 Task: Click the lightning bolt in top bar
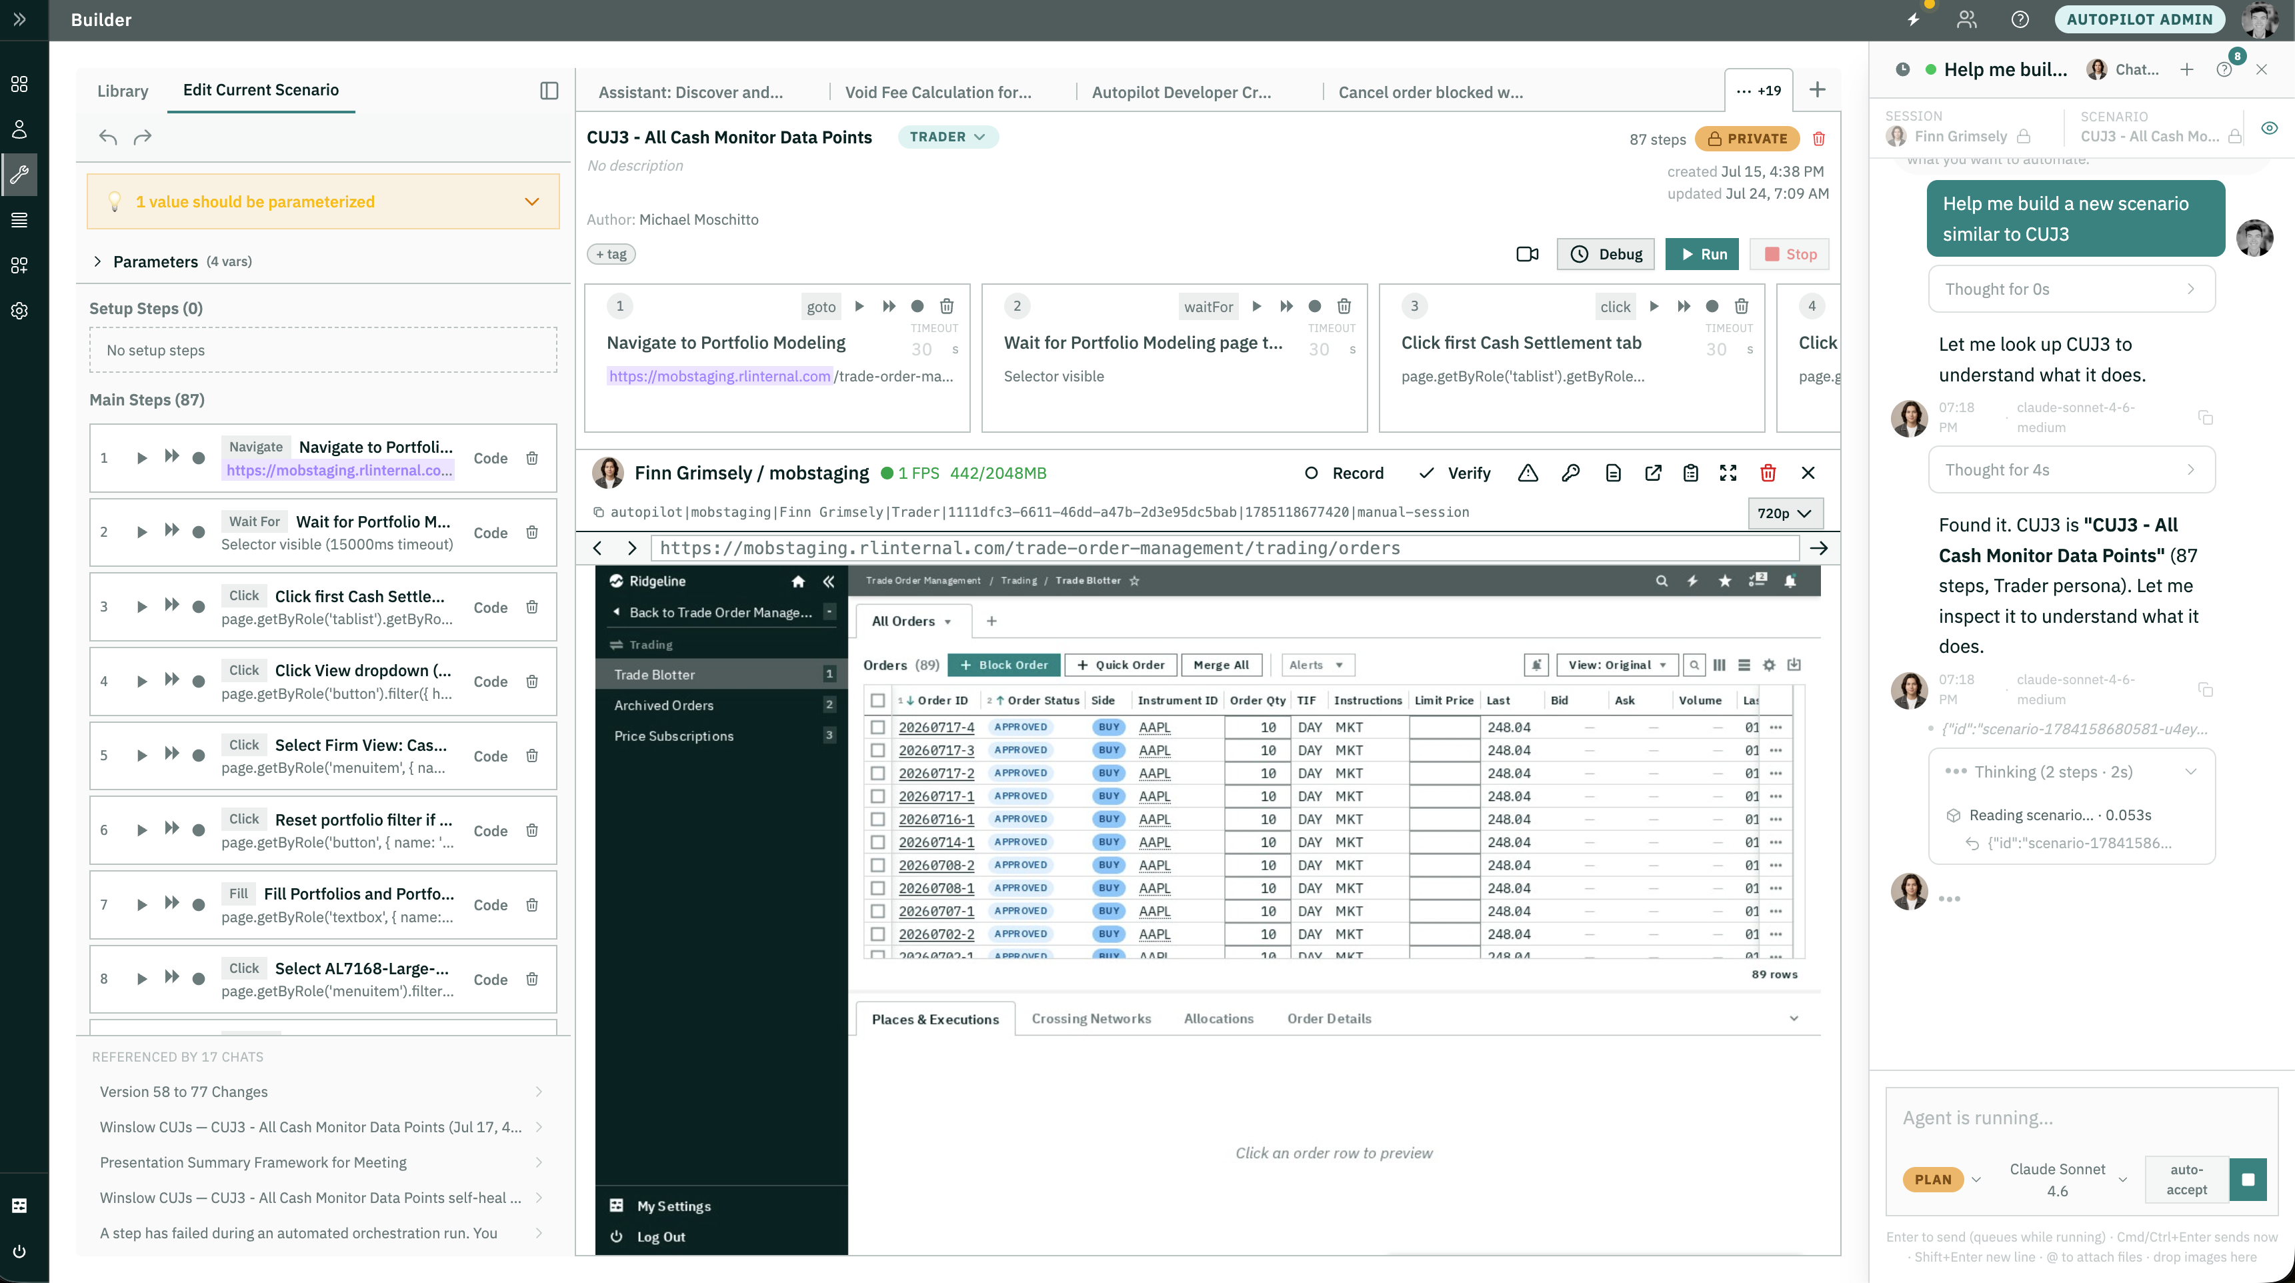(1914, 19)
